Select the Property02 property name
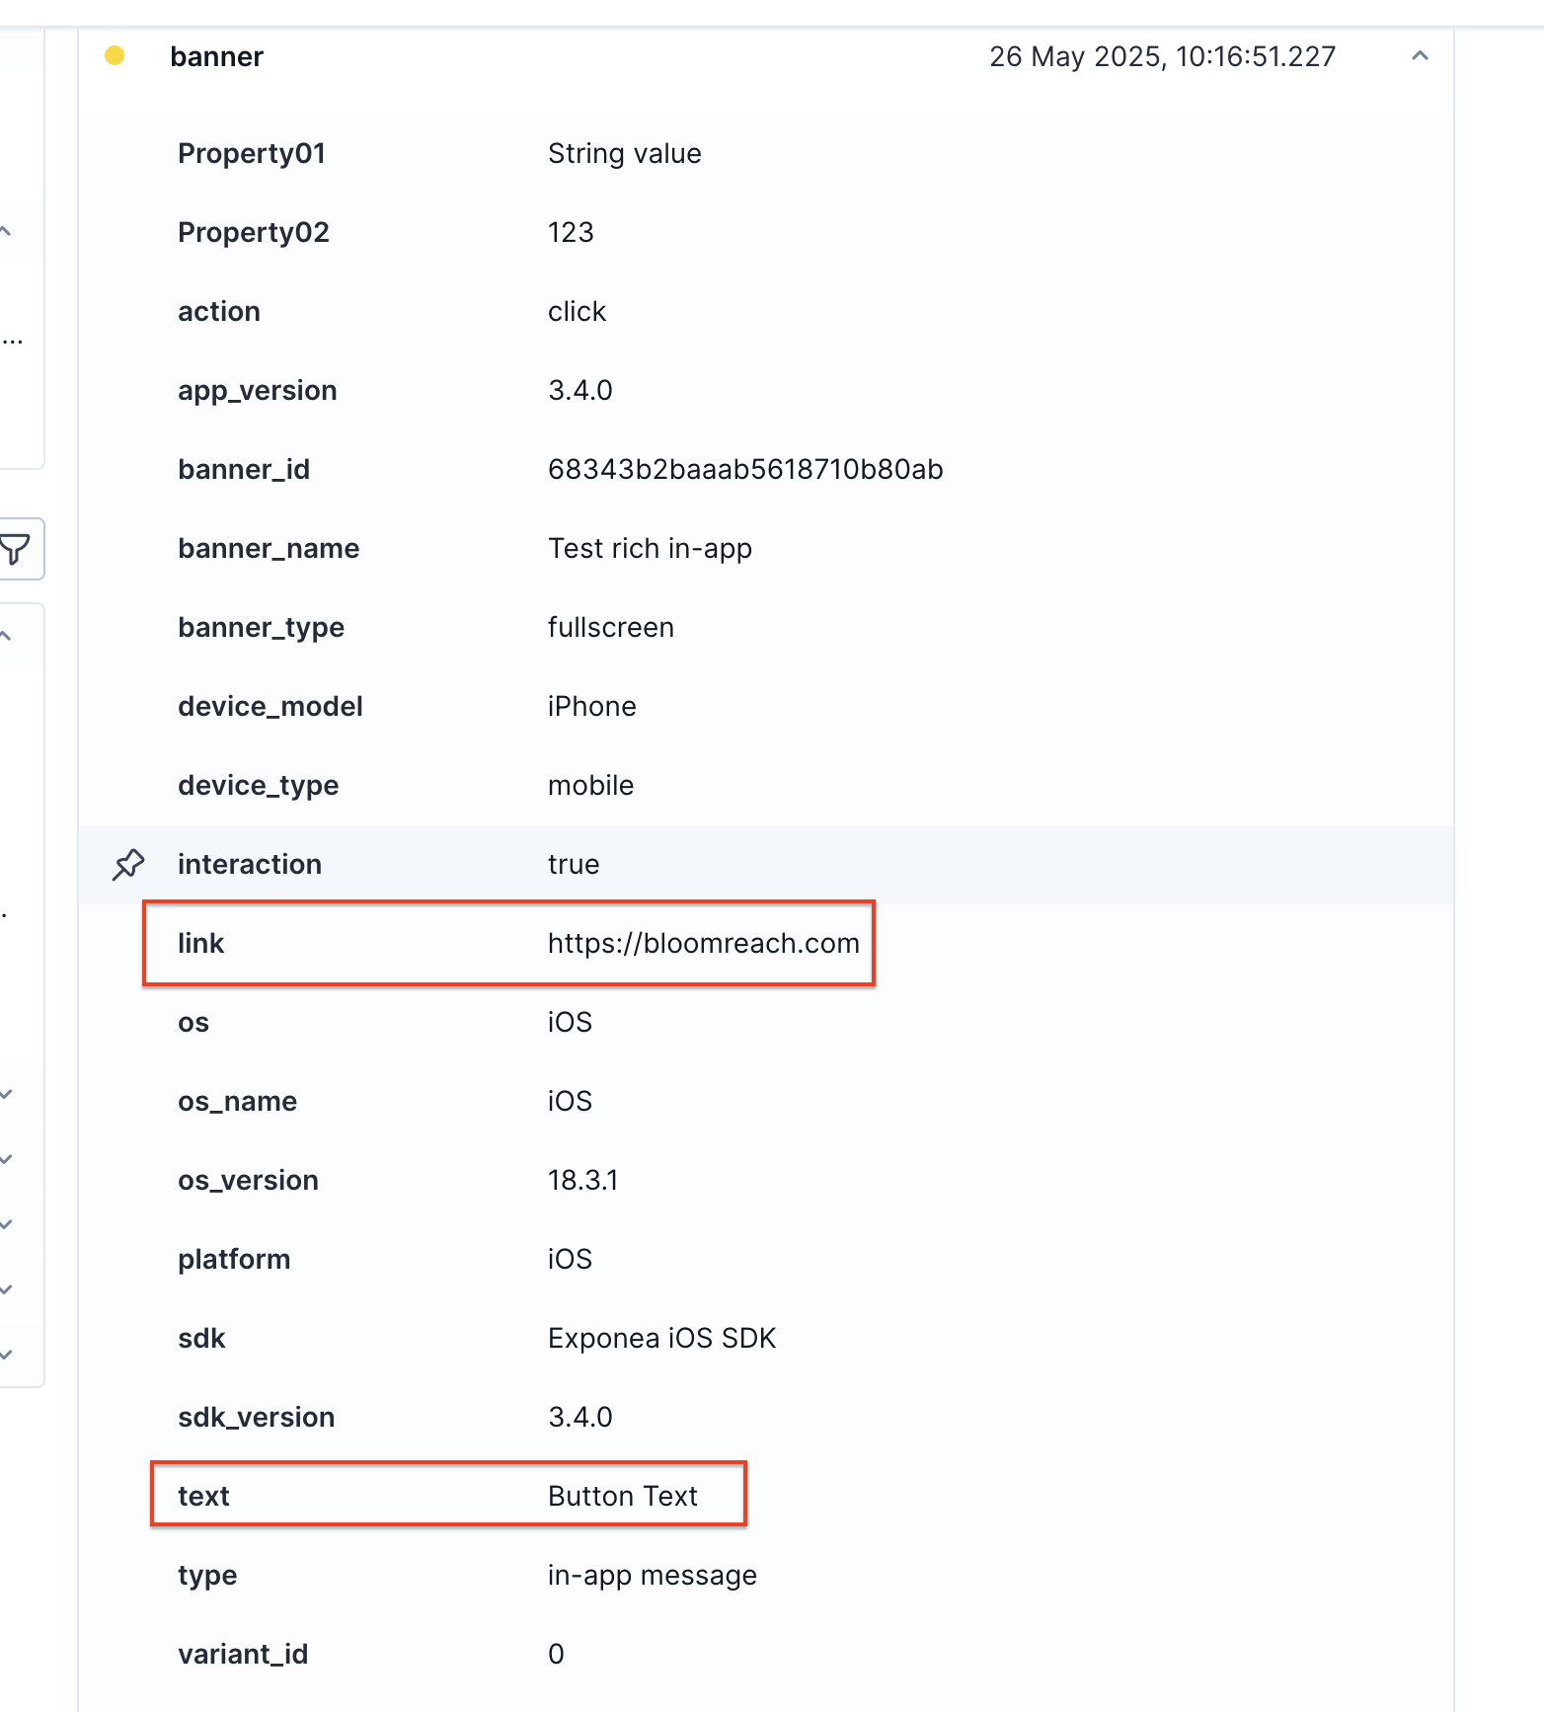The width and height of the screenshot is (1544, 1712). tap(254, 232)
